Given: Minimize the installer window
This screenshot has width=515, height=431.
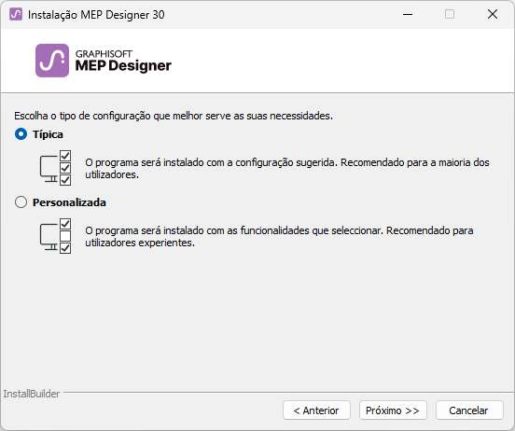Looking at the screenshot, I should [x=408, y=14].
